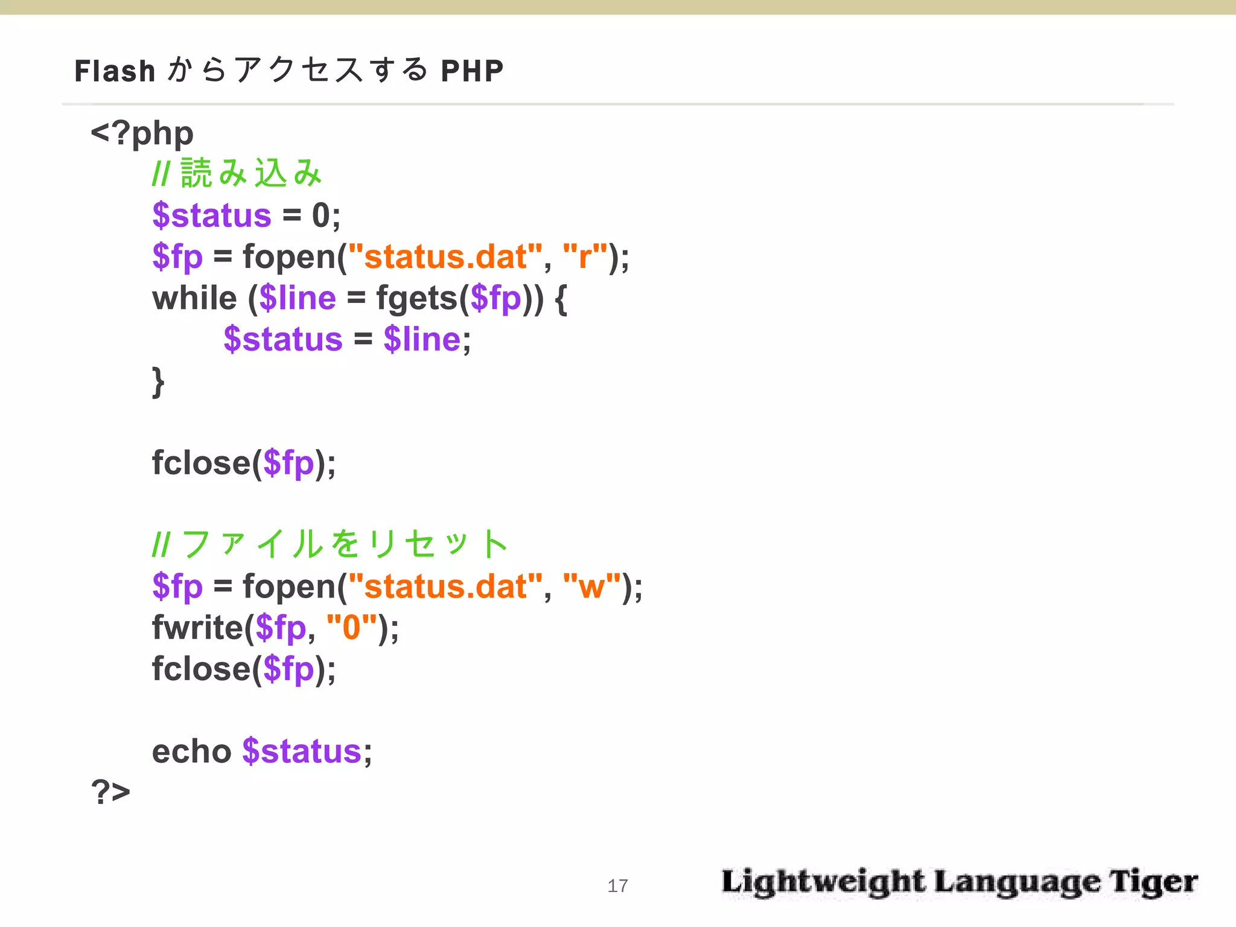1236x927 pixels.
Task: Click the 'Lightweight Language Tiger' logo
Action: [x=960, y=882]
